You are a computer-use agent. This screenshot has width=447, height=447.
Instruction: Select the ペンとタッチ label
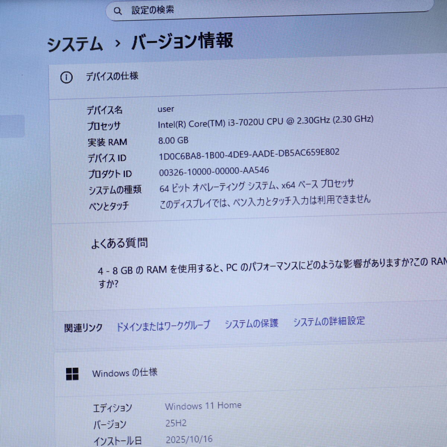pyautogui.click(x=109, y=206)
